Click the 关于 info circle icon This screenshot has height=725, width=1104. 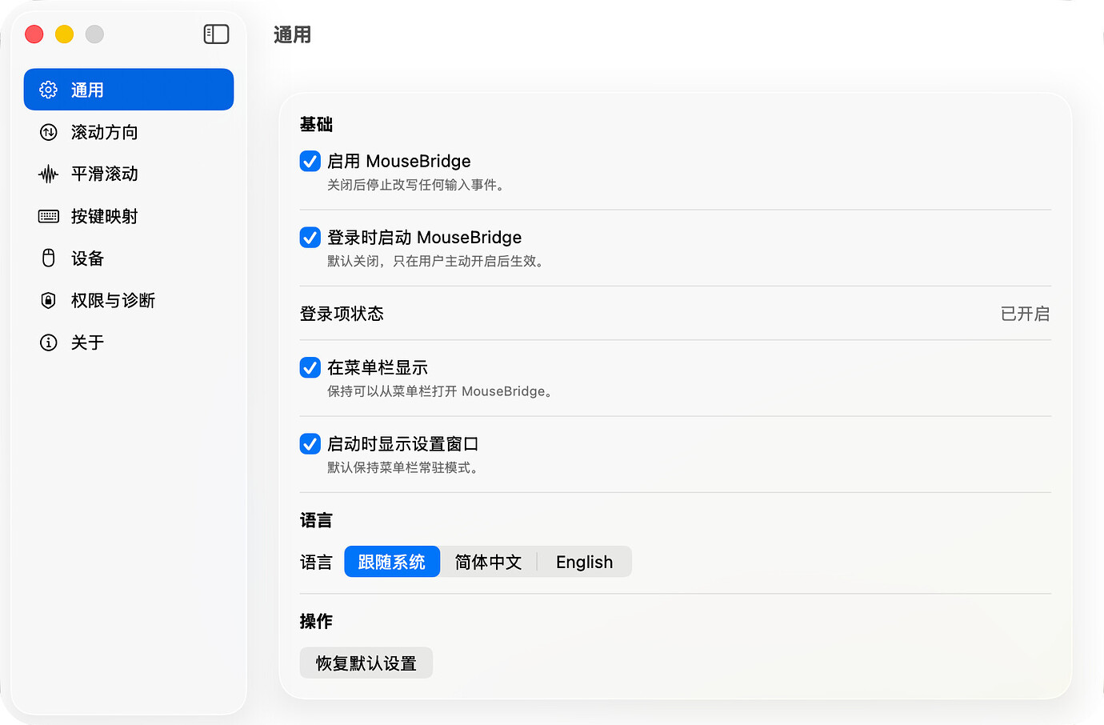(x=49, y=342)
